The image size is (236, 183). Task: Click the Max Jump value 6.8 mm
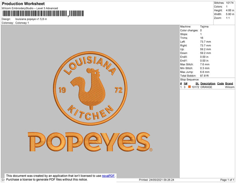(205, 72)
